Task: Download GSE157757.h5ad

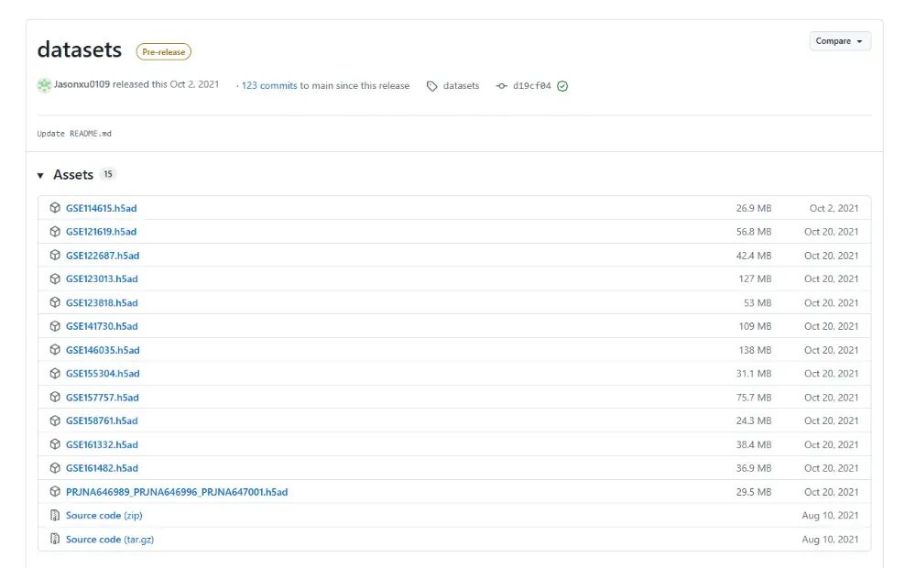Action: [103, 398]
